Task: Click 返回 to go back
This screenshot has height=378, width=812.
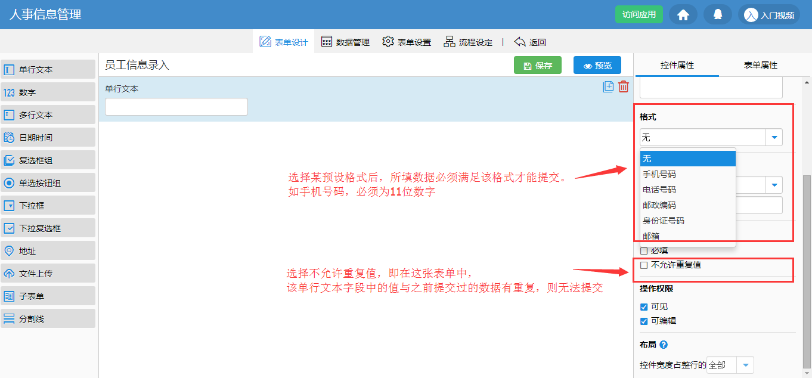Action: pos(530,42)
